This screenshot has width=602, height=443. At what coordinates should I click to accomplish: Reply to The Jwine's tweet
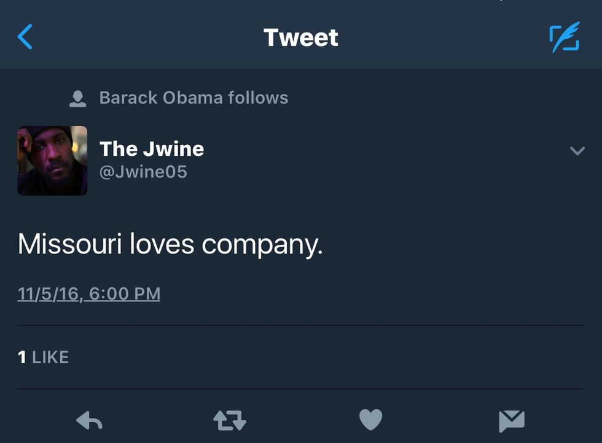click(x=89, y=421)
